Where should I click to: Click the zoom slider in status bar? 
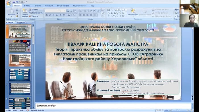point(180,111)
